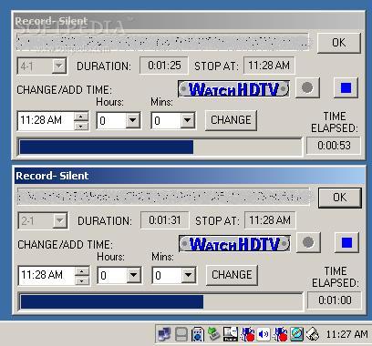
Task: Click the progress bar beside elapsed time 0:00:53
Action: tap(160, 147)
